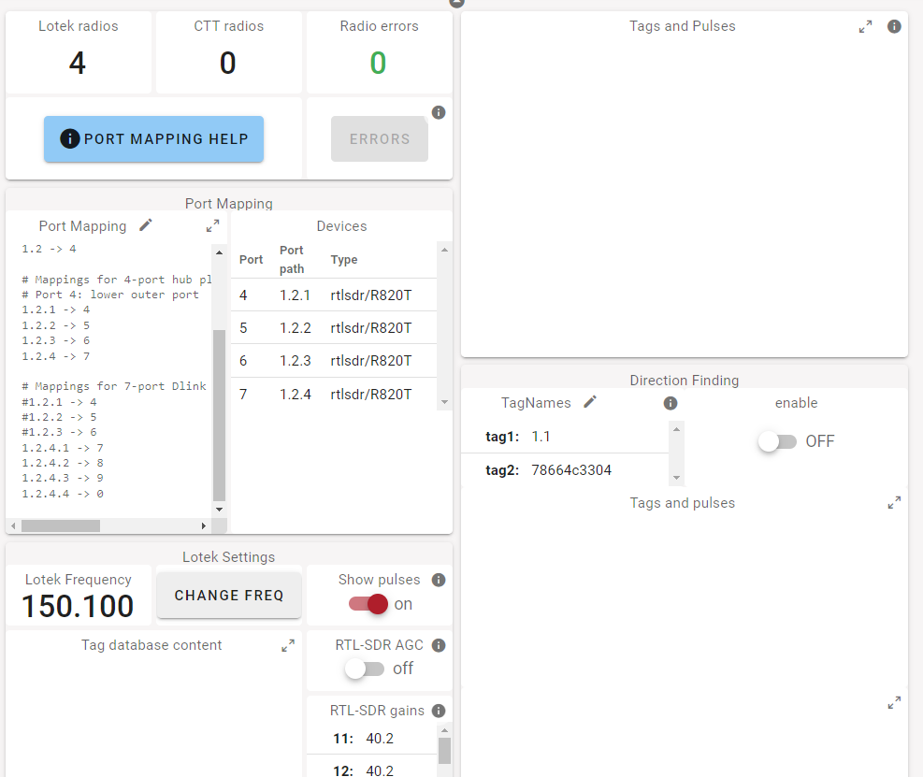This screenshot has height=777, width=923.
Task: Click the info icon next to RTL-SDR AGC
Action: click(439, 645)
